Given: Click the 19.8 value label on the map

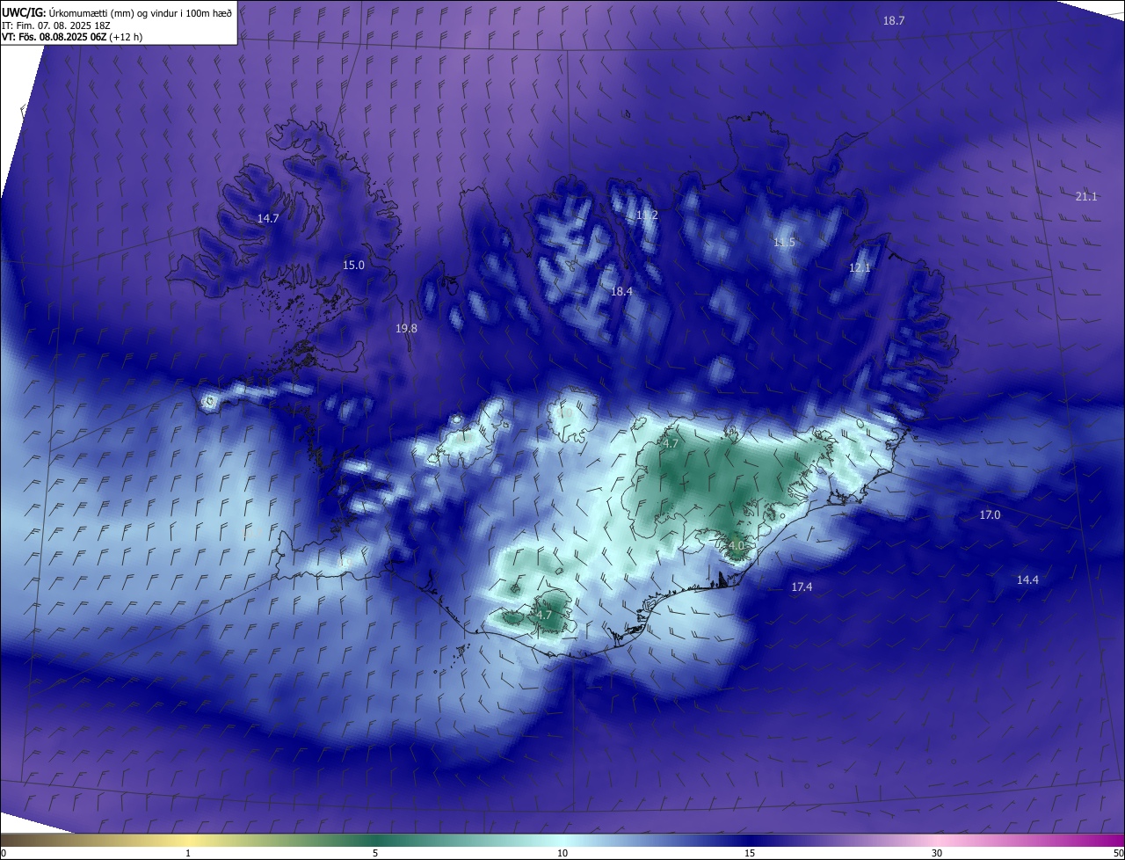Looking at the screenshot, I should pos(406,328).
